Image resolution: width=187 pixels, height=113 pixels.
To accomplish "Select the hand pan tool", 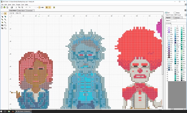I will pyautogui.click(x=5, y=14).
